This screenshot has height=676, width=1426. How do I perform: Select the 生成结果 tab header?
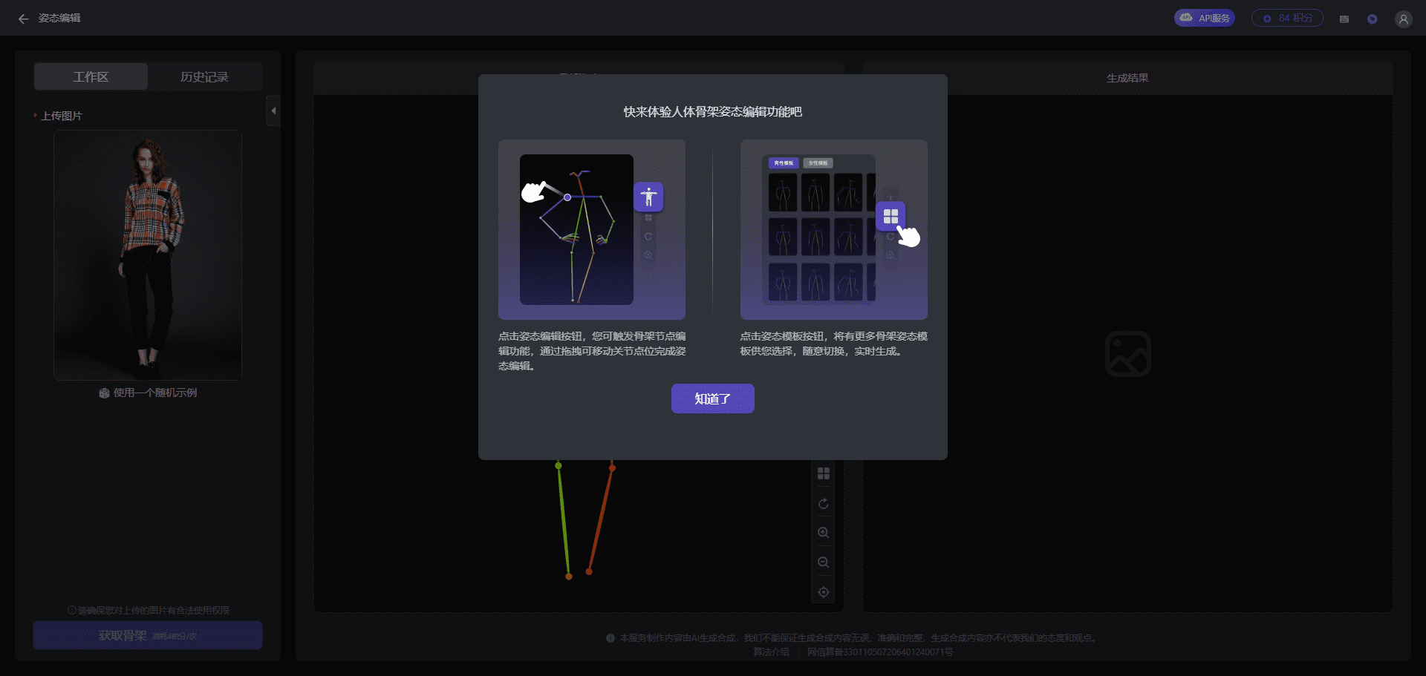(1127, 78)
